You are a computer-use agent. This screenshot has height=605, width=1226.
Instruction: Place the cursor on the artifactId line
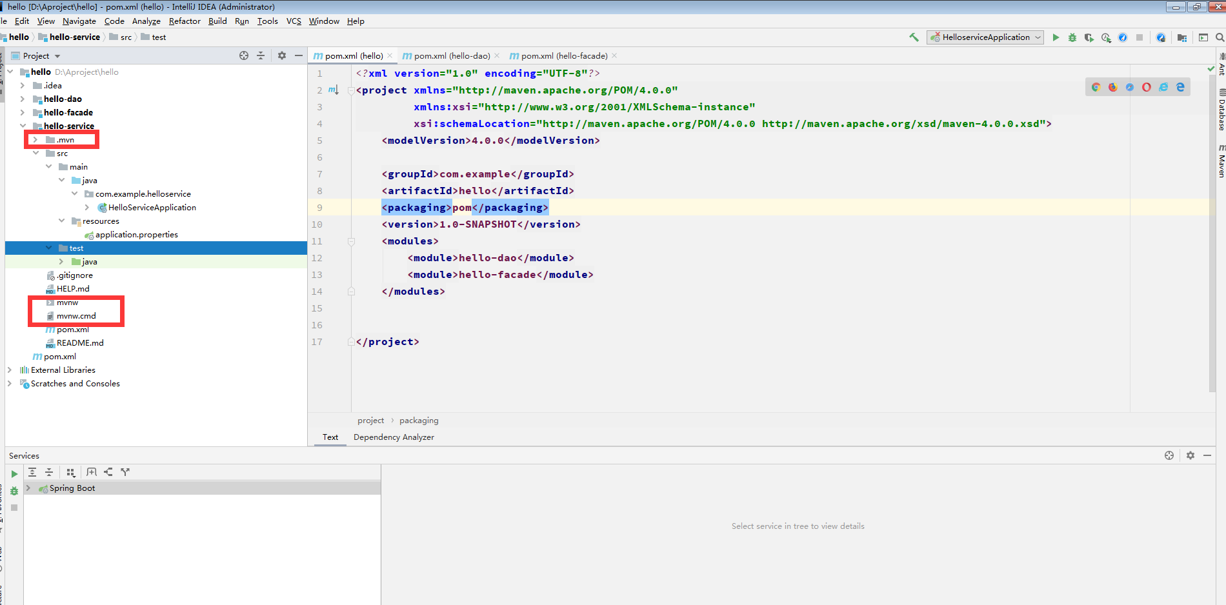[477, 191]
